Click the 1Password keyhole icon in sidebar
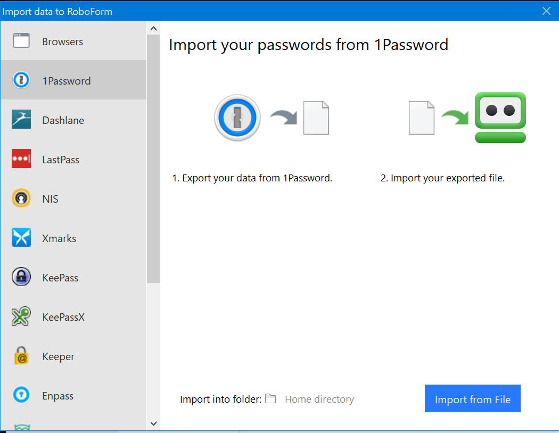Screen dimensions: 559x433 [21, 80]
